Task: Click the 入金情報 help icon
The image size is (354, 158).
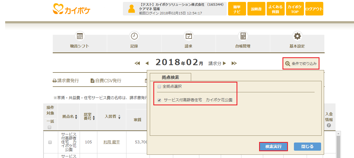Action: click(x=329, y=125)
